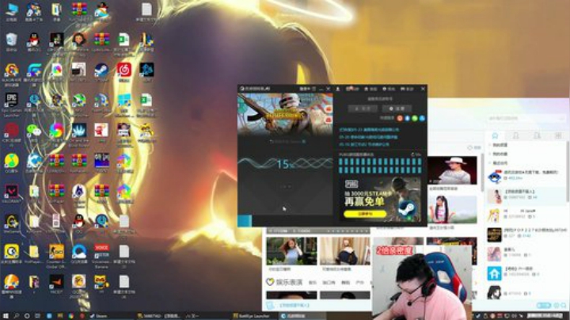
Task: Select the channel row with the black and gold avatar
Action: coord(526,234)
